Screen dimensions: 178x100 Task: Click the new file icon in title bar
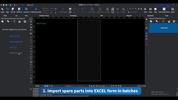point(4,5)
